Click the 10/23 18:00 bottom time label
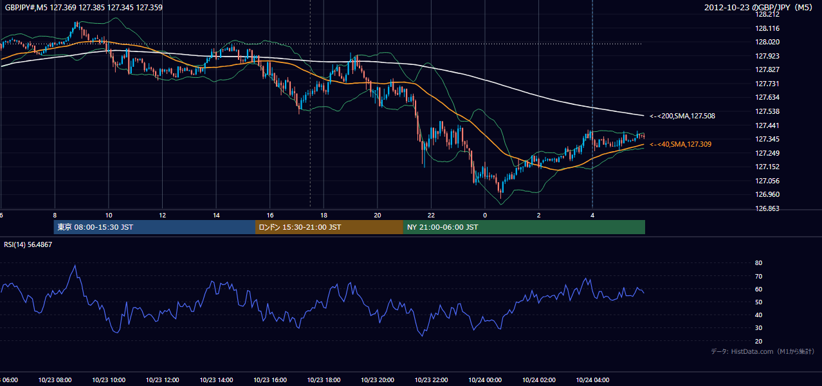Viewport: 822px width, 386px height. [x=324, y=380]
